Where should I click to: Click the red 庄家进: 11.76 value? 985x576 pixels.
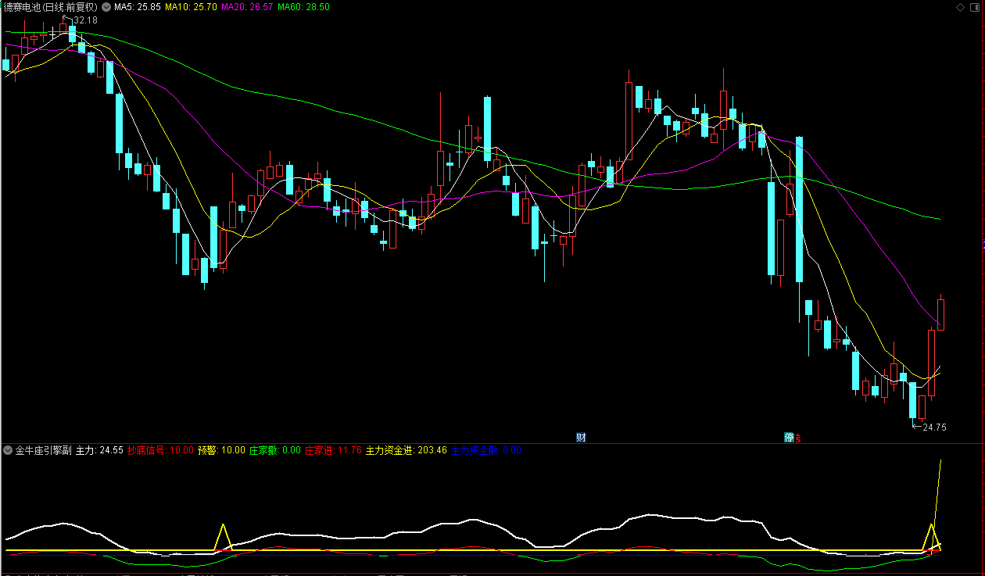pos(333,450)
